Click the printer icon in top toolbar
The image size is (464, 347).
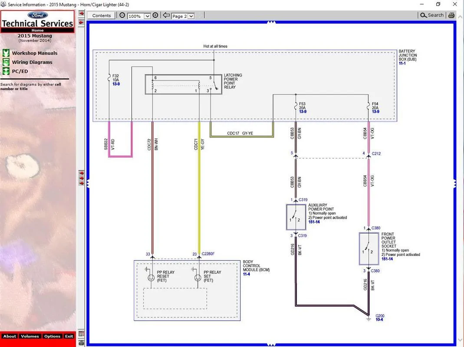click(x=451, y=15)
